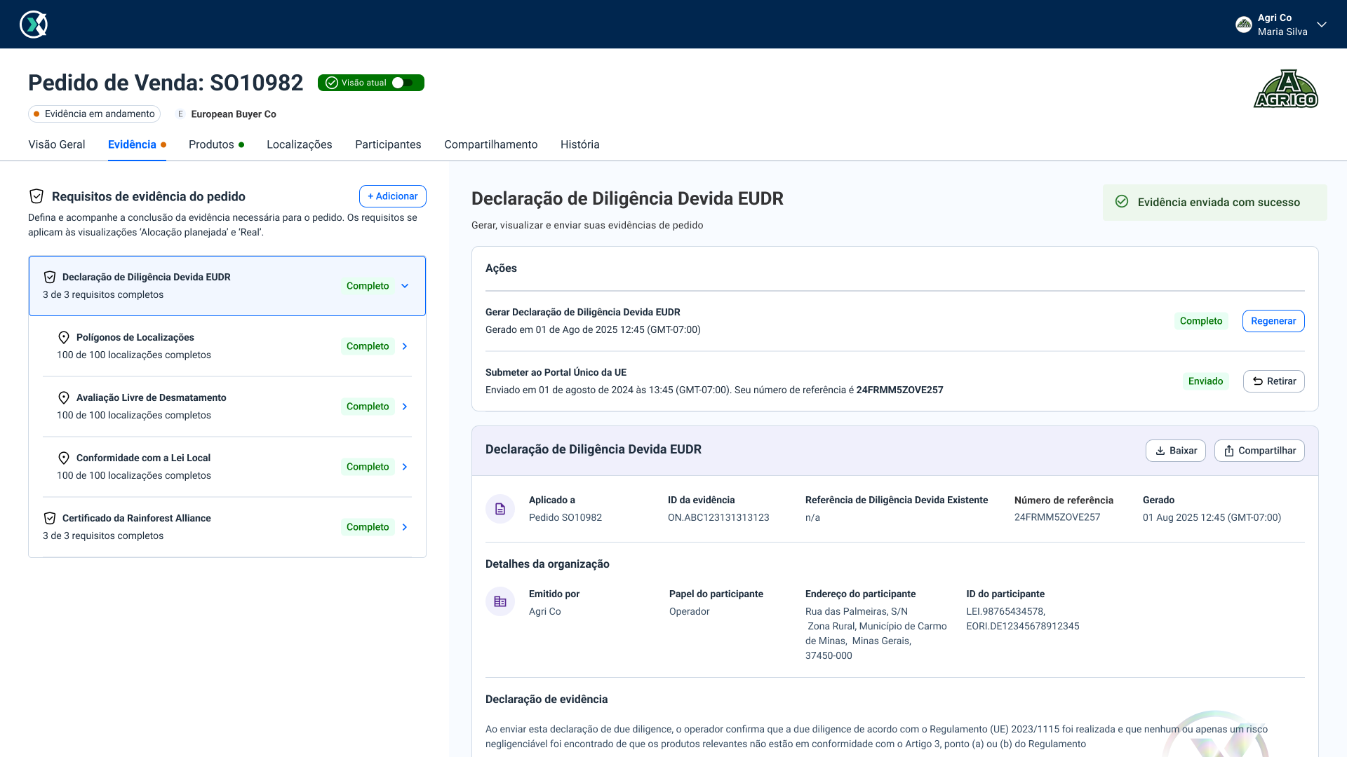Click the Enviado status badge
Screen dimensions: 1347x757
(x=1206, y=381)
